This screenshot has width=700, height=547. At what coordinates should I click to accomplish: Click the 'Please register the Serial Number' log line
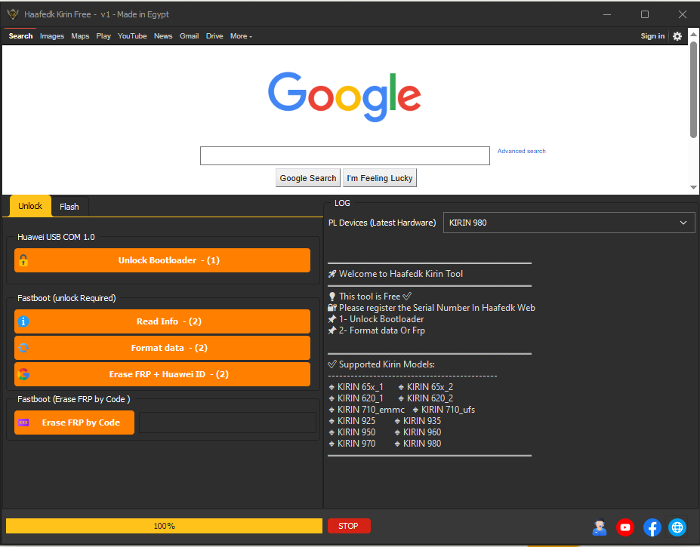click(x=431, y=308)
